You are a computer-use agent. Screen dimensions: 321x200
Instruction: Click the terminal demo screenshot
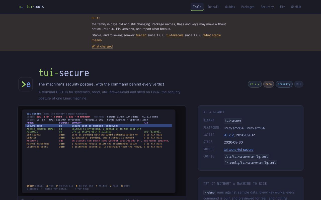click(99, 151)
